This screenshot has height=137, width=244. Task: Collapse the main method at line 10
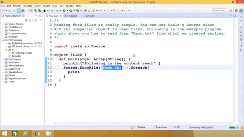click(x=53, y=59)
